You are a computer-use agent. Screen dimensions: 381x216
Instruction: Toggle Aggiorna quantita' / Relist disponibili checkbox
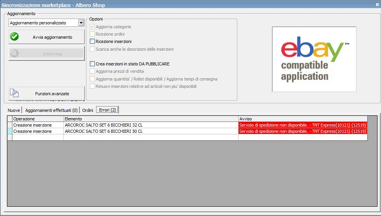tap(92, 79)
